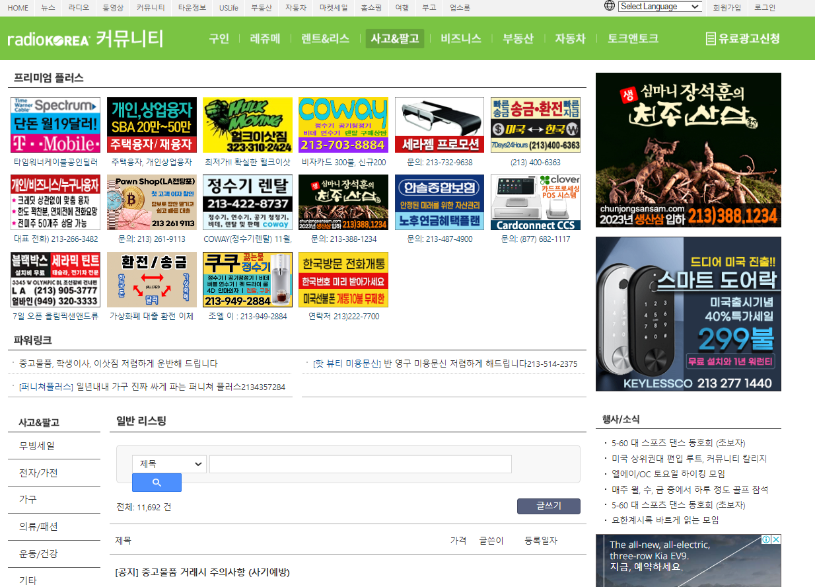Open USLife in the top bar

[229, 8]
